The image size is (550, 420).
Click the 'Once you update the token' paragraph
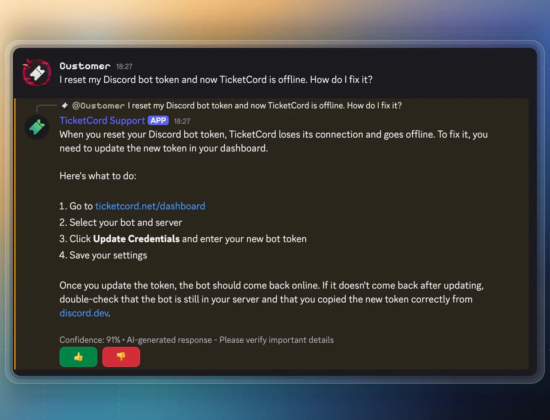click(x=272, y=299)
